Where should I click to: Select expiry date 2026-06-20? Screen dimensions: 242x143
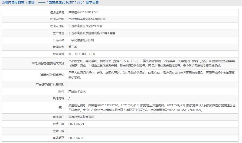click(x=76, y=138)
